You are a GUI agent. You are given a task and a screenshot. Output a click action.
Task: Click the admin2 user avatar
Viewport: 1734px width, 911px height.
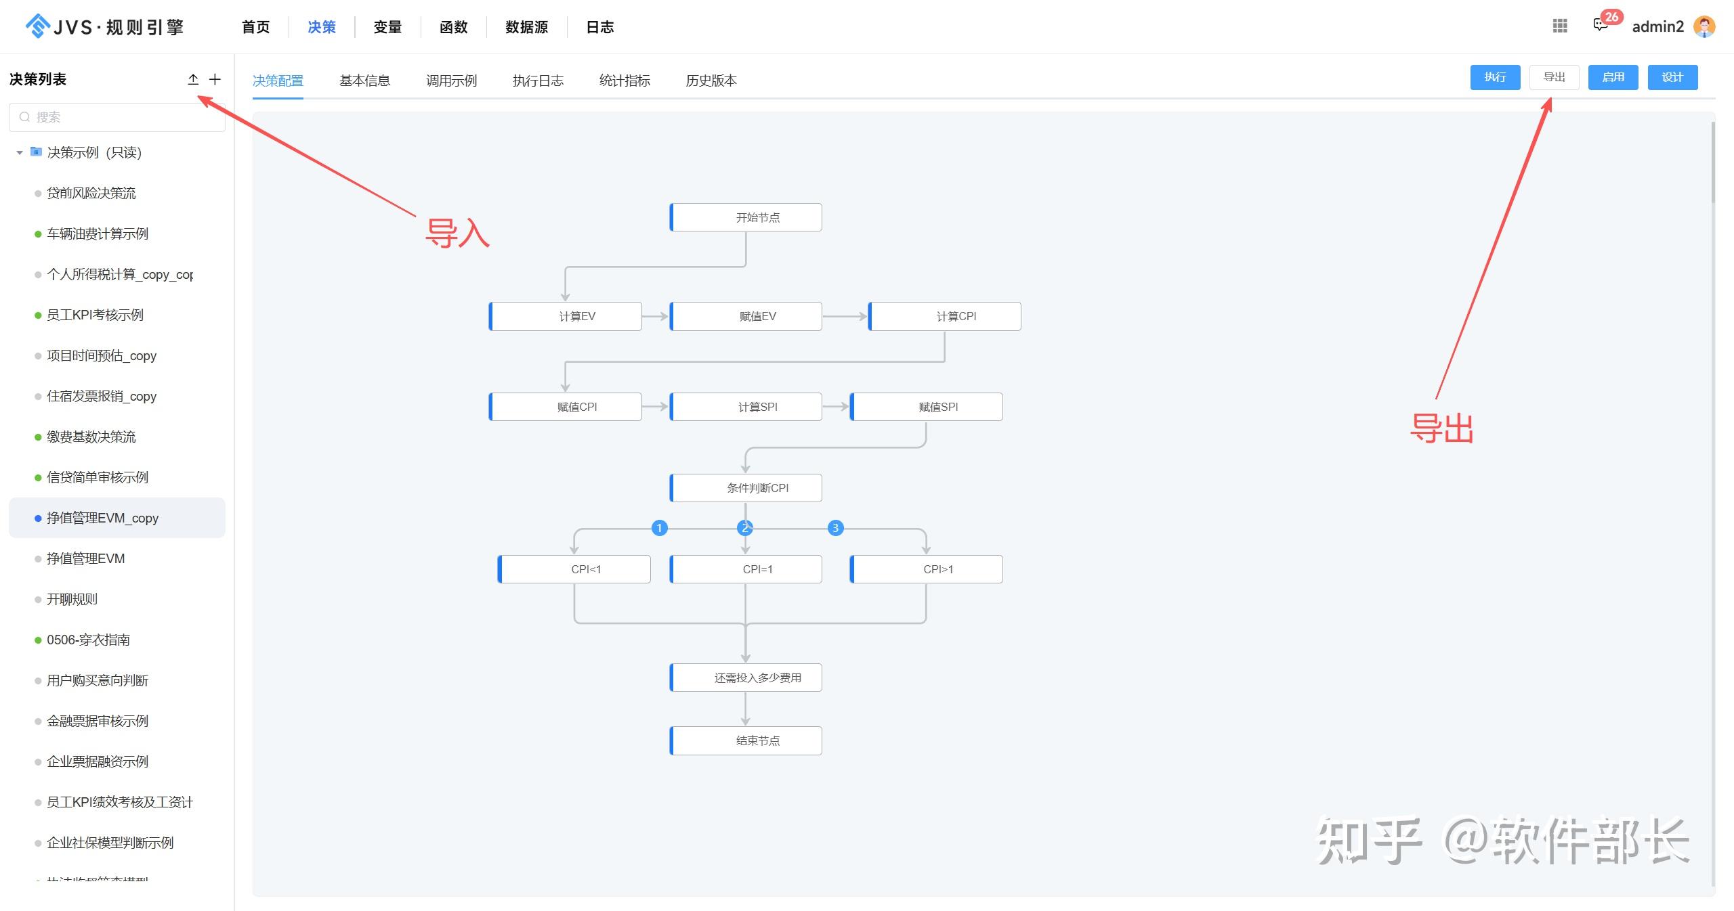coord(1704,26)
